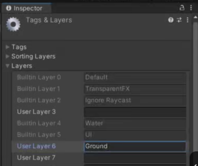Click the User Layer 7 input field
198x166 pixels.
click(x=135, y=158)
